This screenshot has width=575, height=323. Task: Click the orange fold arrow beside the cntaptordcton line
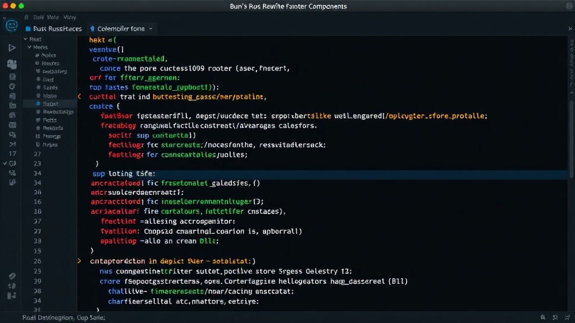click(x=79, y=261)
